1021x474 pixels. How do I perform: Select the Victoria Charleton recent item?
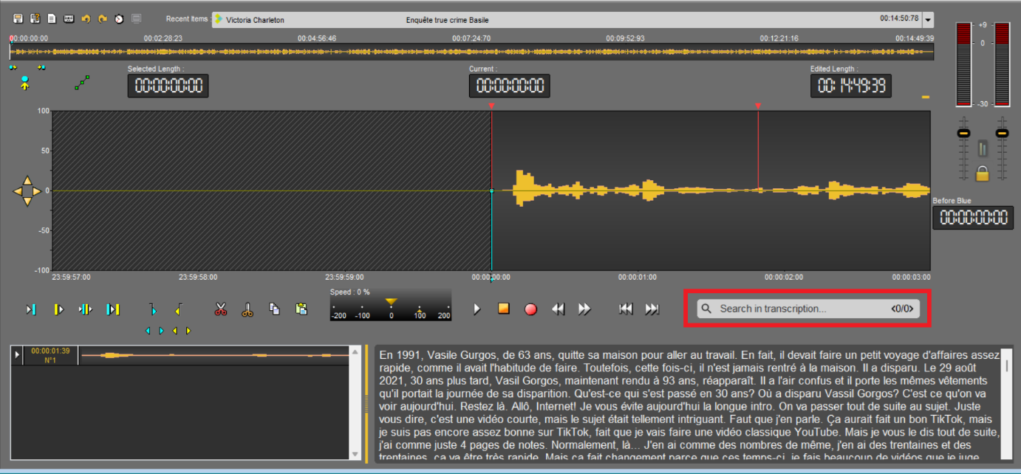click(255, 20)
